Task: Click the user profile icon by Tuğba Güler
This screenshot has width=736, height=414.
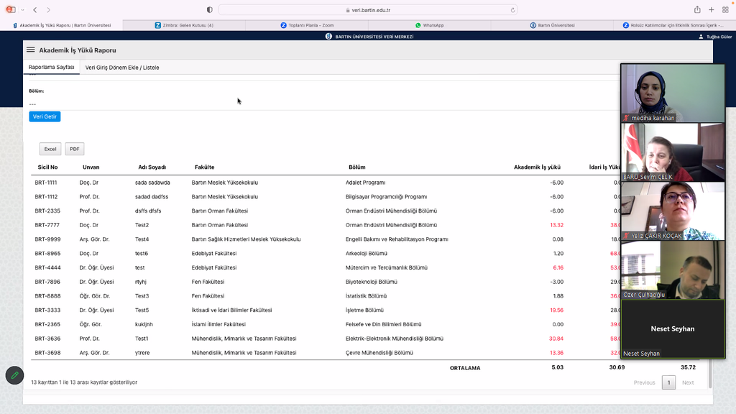Action: tap(701, 37)
